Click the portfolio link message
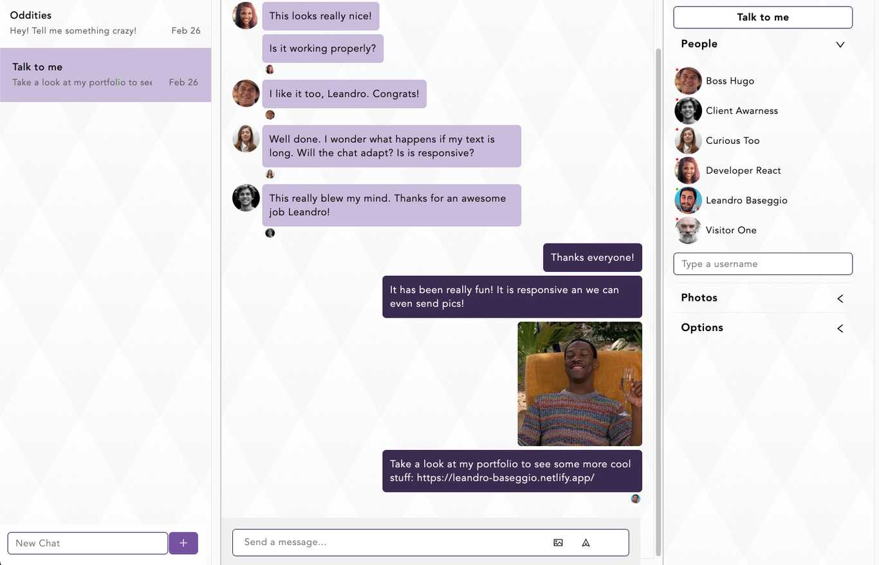The width and height of the screenshot is (879, 565). tap(512, 471)
